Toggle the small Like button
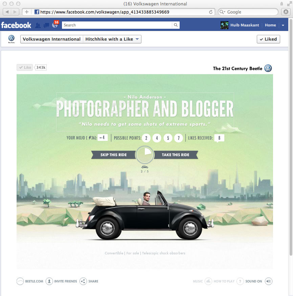This screenshot has height=296, width=293. tap(25, 67)
